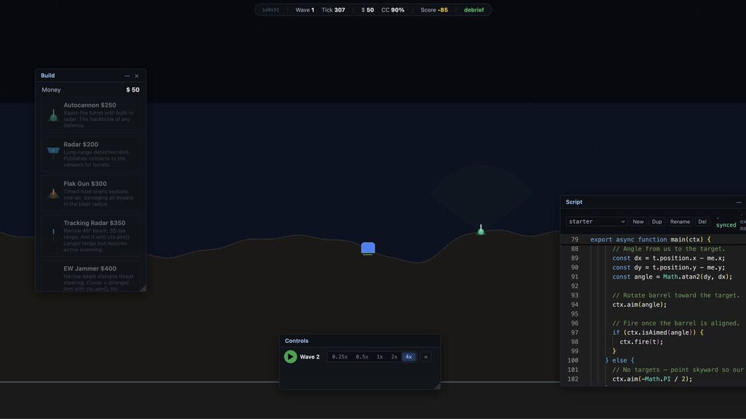Start Wave 2 with the green play button
The width and height of the screenshot is (746, 419).
[x=290, y=357]
